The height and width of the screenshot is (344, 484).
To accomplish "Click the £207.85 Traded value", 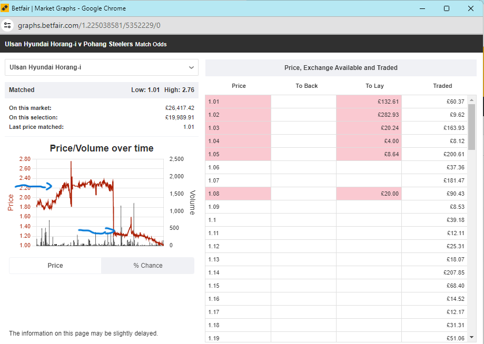I will pyautogui.click(x=454, y=272).
